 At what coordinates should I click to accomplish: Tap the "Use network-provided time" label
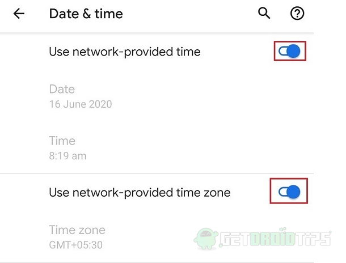(125, 52)
